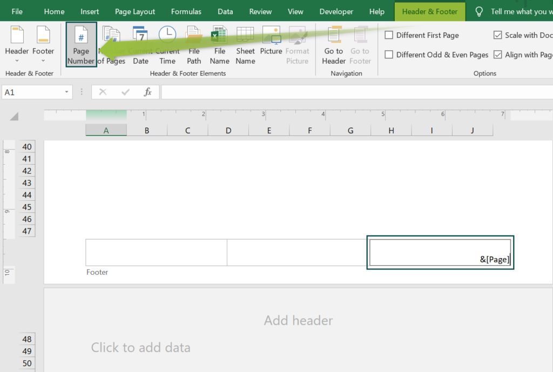The width and height of the screenshot is (553, 372).
Task: Open the Footer dropdown menu
Action: click(43, 44)
